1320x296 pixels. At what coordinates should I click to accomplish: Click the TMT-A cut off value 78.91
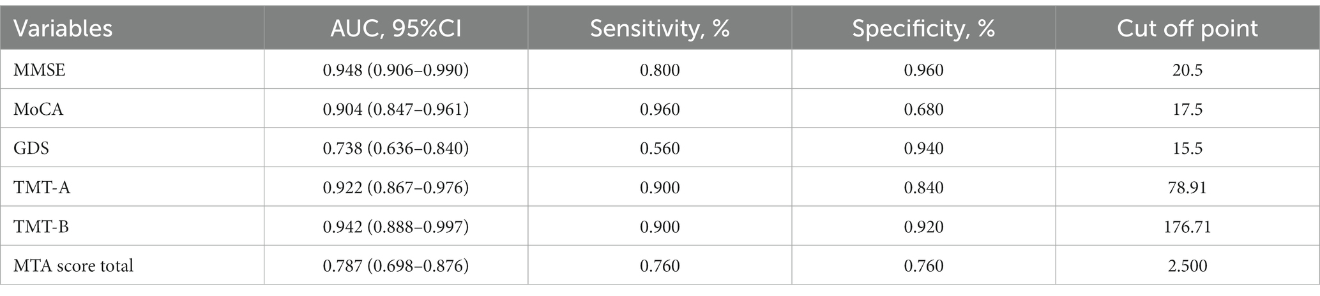pyautogui.click(x=1188, y=188)
